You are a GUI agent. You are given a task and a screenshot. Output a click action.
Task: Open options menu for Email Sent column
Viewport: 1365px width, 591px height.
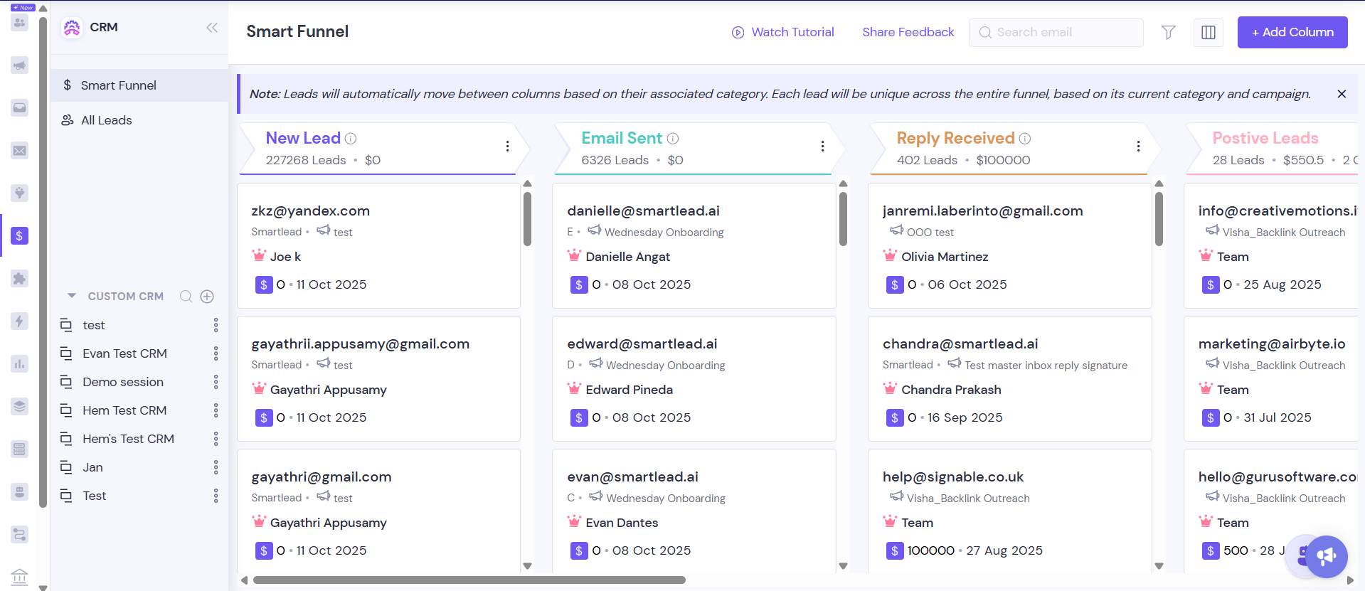coord(822,146)
